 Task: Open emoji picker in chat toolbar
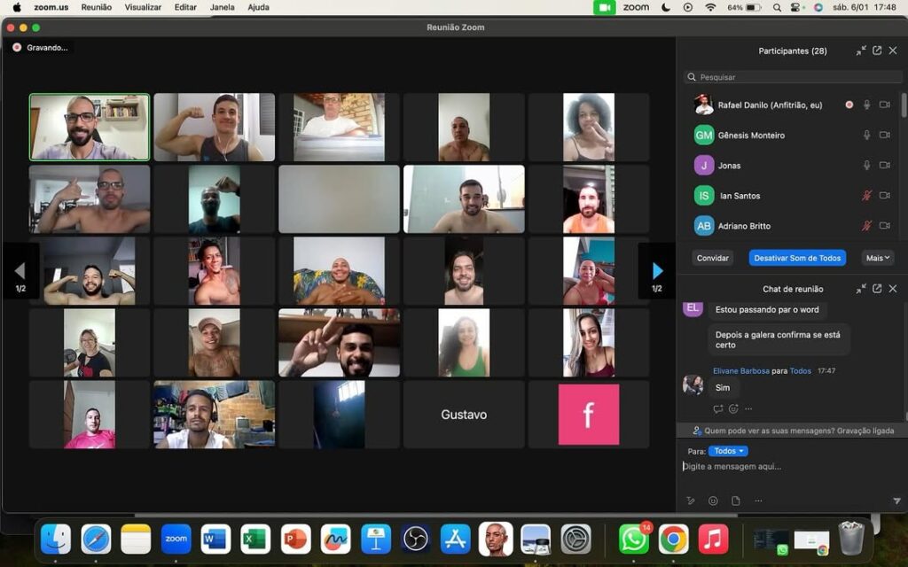coord(713,501)
